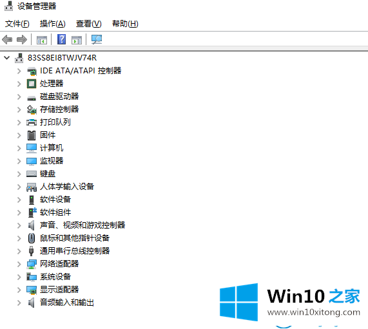The height and width of the screenshot is (329, 368).
Task: Select the 声音、视频和游戏控制器 label
Action: [x=82, y=225]
